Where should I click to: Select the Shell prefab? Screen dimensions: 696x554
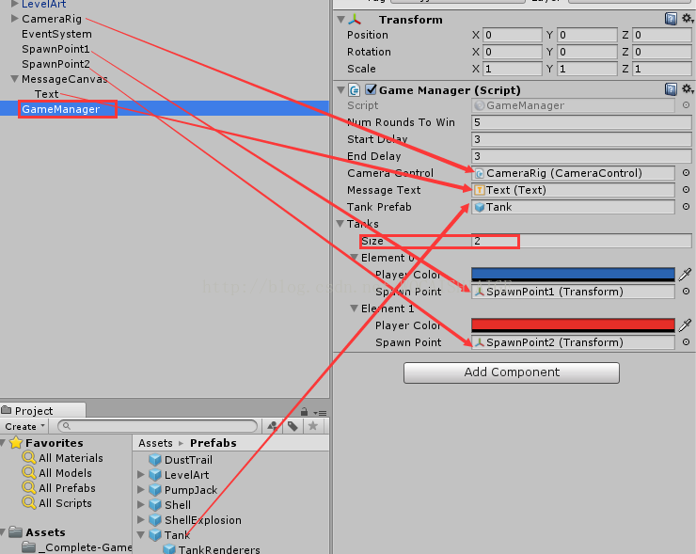point(169,505)
